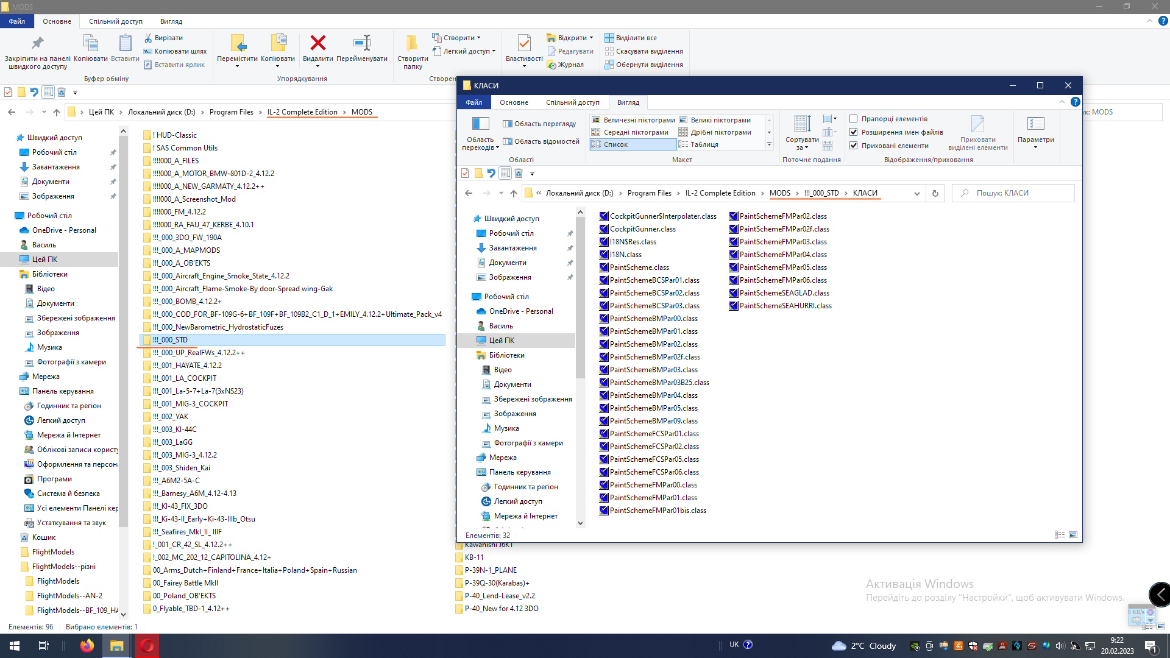
Task: Click the Rename (Перейменувати) ribbon icon
Action: point(362,43)
